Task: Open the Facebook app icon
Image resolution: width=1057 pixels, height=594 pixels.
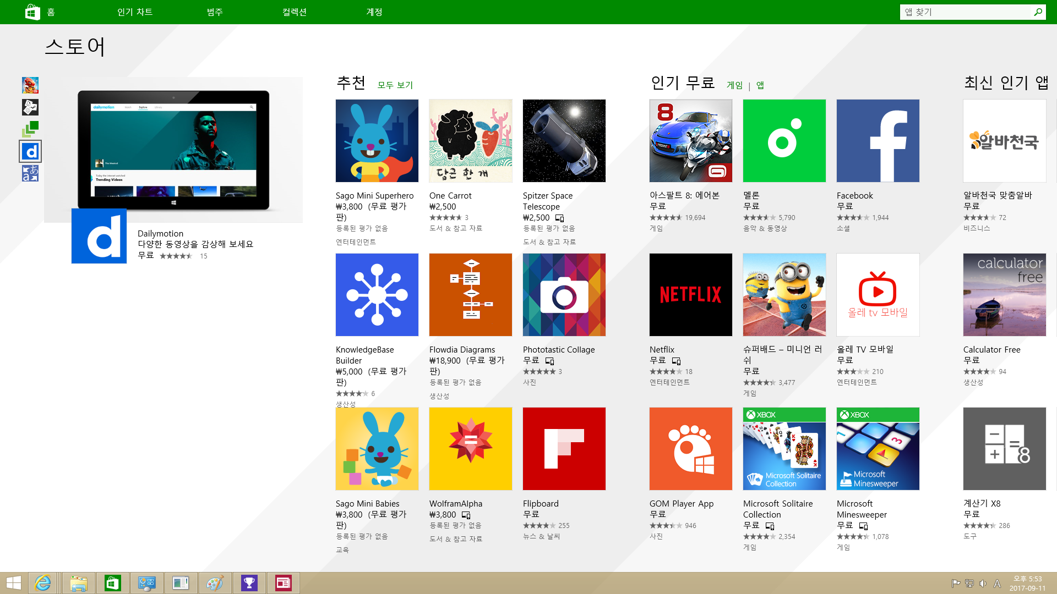Action: point(878,141)
